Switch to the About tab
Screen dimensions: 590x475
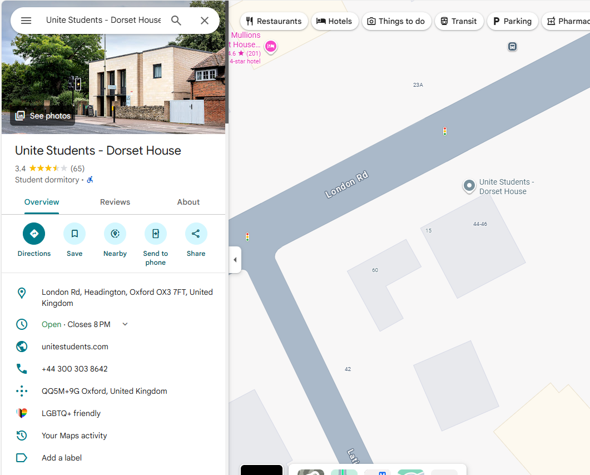pyautogui.click(x=189, y=202)
